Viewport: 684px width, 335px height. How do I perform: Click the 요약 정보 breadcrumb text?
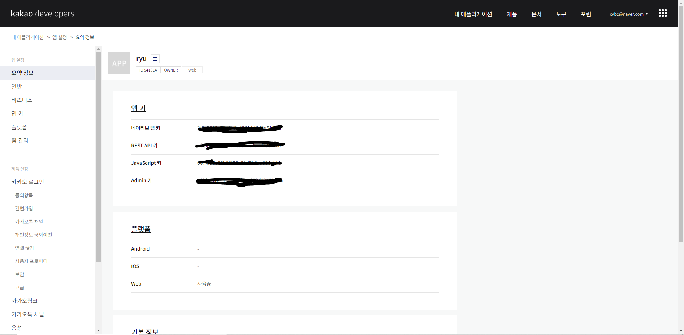[85, 37]
